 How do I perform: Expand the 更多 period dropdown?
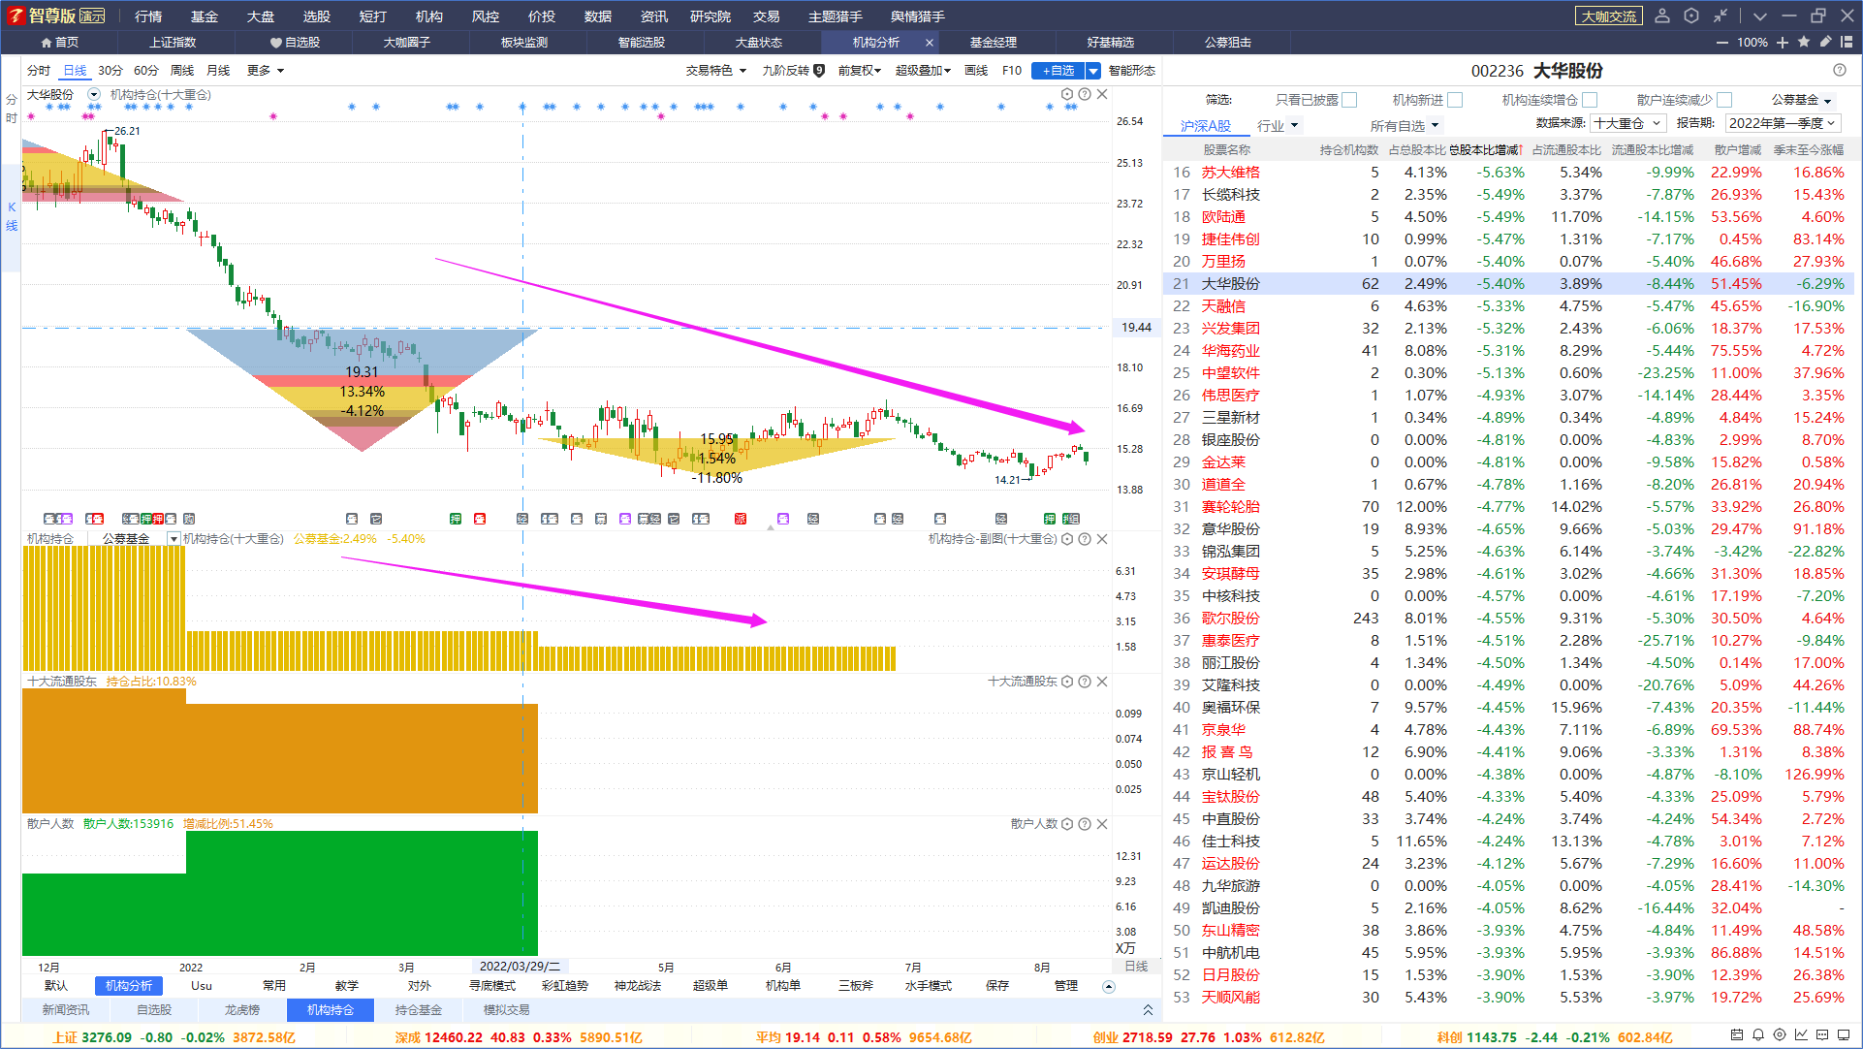coord(265,70)
